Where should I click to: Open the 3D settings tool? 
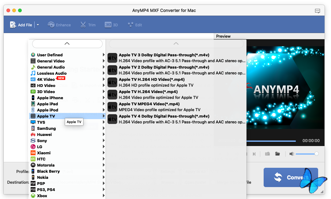pos(108,25)
